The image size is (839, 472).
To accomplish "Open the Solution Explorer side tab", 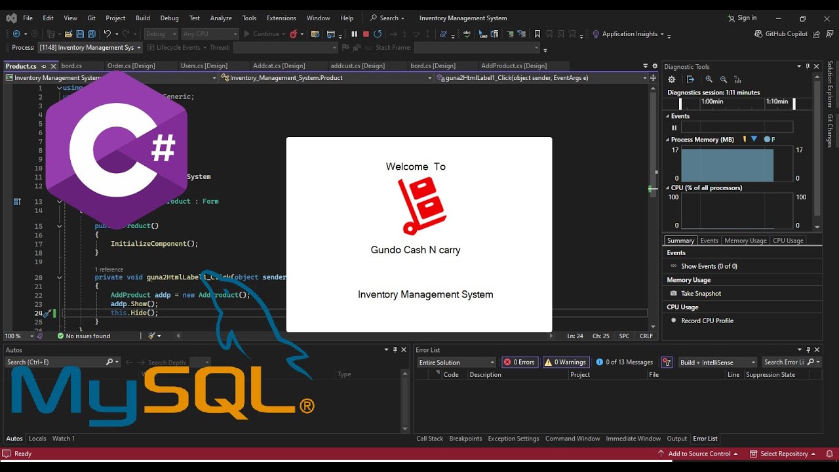I will point(830,85).
